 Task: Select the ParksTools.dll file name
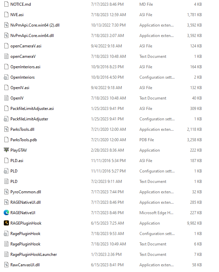23,129
